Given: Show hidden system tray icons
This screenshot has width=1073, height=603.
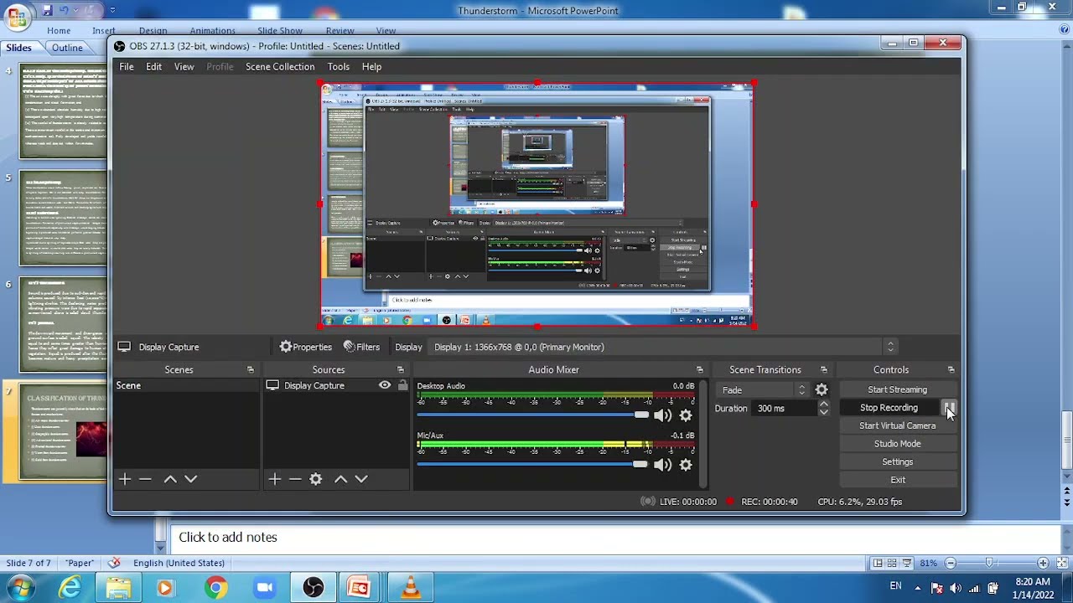Looking at the screenshot, I should [x=917, y=588].
